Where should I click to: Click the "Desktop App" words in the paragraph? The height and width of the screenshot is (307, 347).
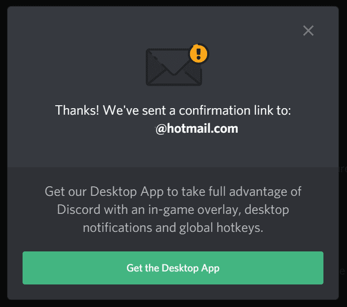(x=126, y=192)
